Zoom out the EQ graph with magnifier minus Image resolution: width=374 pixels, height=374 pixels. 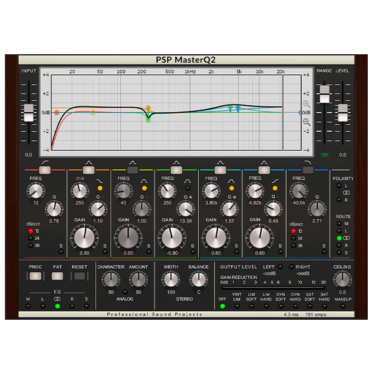pyautogui.click(x=307, y=122)
